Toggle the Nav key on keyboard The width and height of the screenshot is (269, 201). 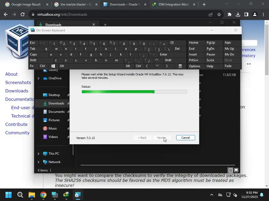tap(232, 43)
